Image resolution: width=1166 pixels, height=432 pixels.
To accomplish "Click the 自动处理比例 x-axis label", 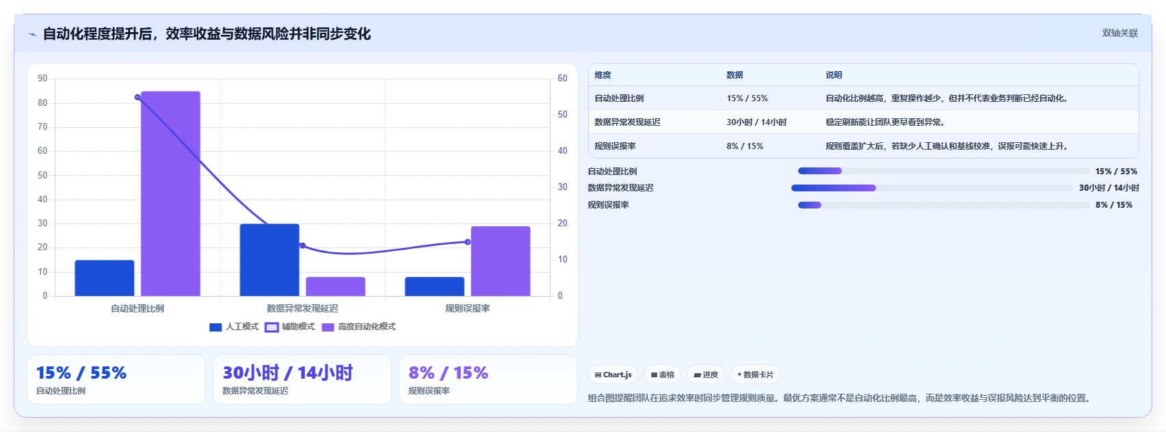I will 137,308.
